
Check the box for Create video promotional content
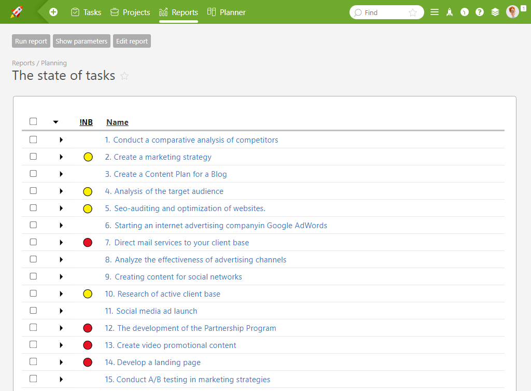(x=33, y=345)
